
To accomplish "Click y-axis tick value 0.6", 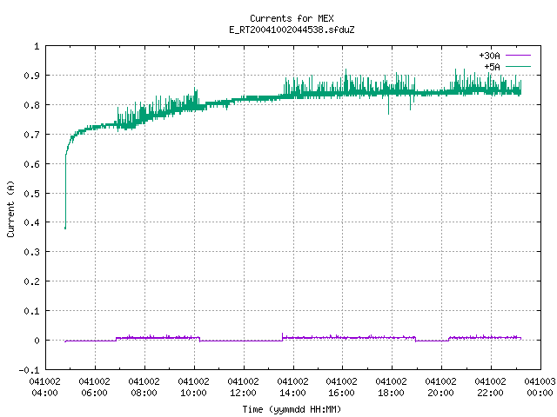I will click(31, 164).
